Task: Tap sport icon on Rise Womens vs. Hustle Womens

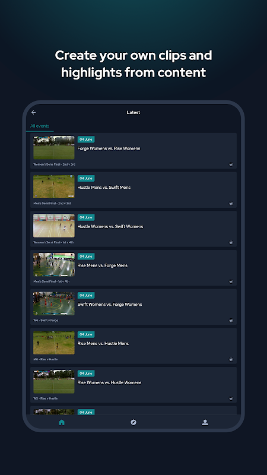Action: click(x=231, y=398)
